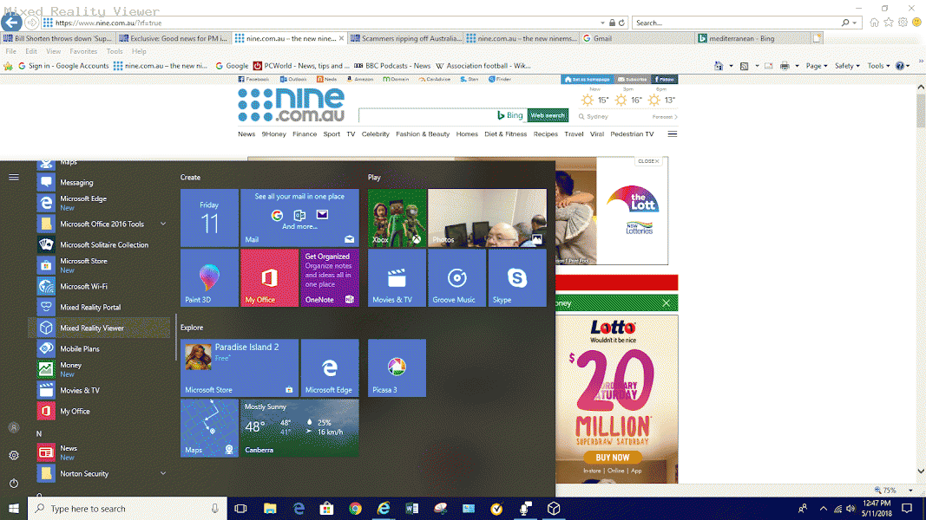This screenshot has width=926, height=520.
Task: Open the Canberra weather tile
Action: pos(299,428)
